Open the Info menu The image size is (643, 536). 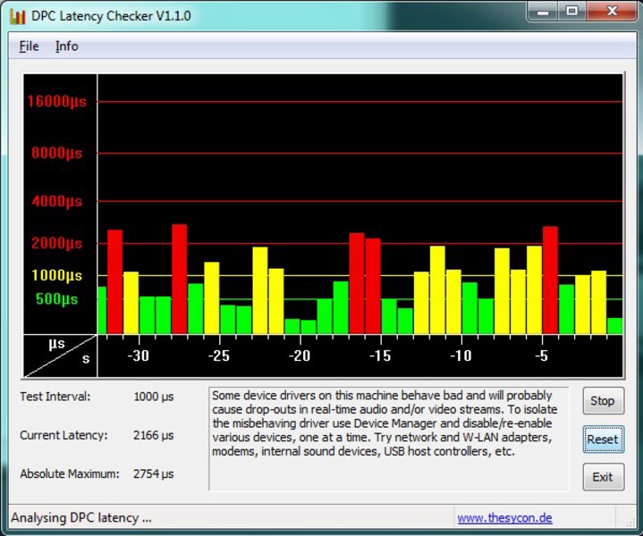[67, 46]
